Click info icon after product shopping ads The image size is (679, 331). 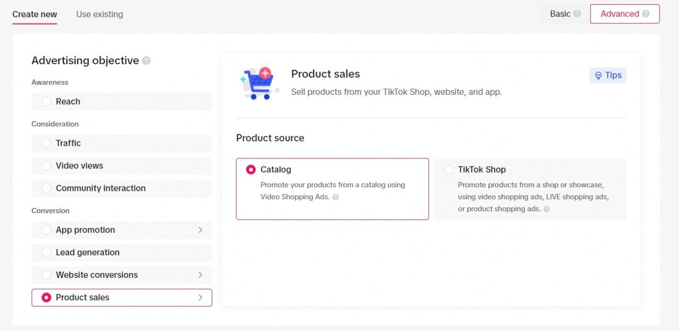click(547, 209)
